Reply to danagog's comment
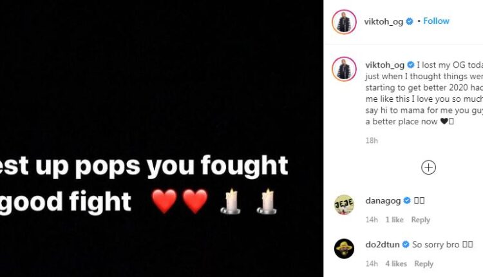Image resolution: width=483 pixels, height=277 pixels. click(x=421, y=220)
